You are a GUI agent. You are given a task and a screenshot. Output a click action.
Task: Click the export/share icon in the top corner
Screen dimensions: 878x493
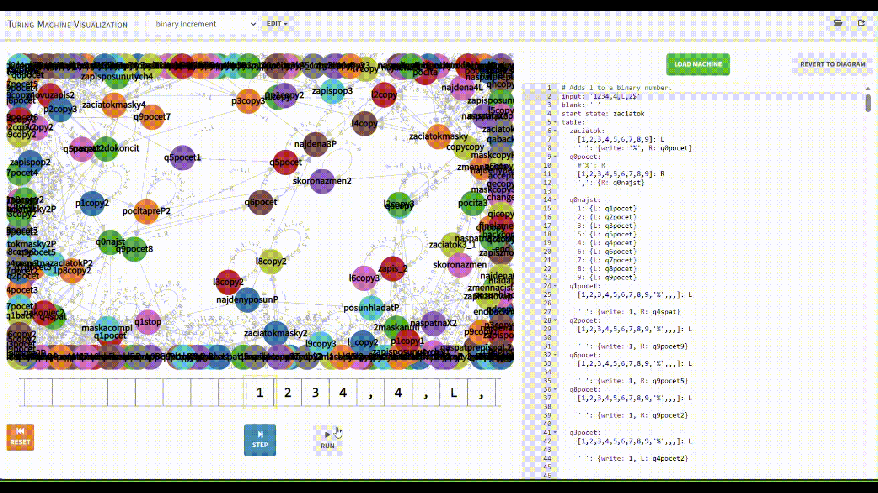[x=862, y=23]
